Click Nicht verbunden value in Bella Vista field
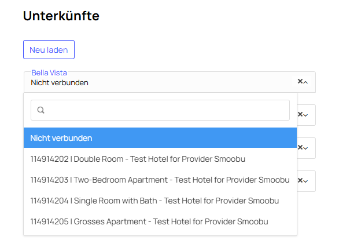 pyautogui.click(x=60, y=82)
